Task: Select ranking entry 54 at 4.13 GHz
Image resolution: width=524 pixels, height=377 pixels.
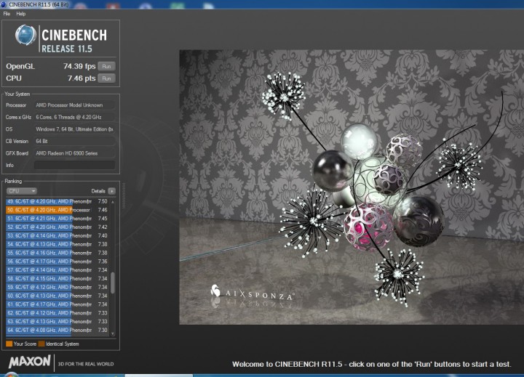Action: 57,244
